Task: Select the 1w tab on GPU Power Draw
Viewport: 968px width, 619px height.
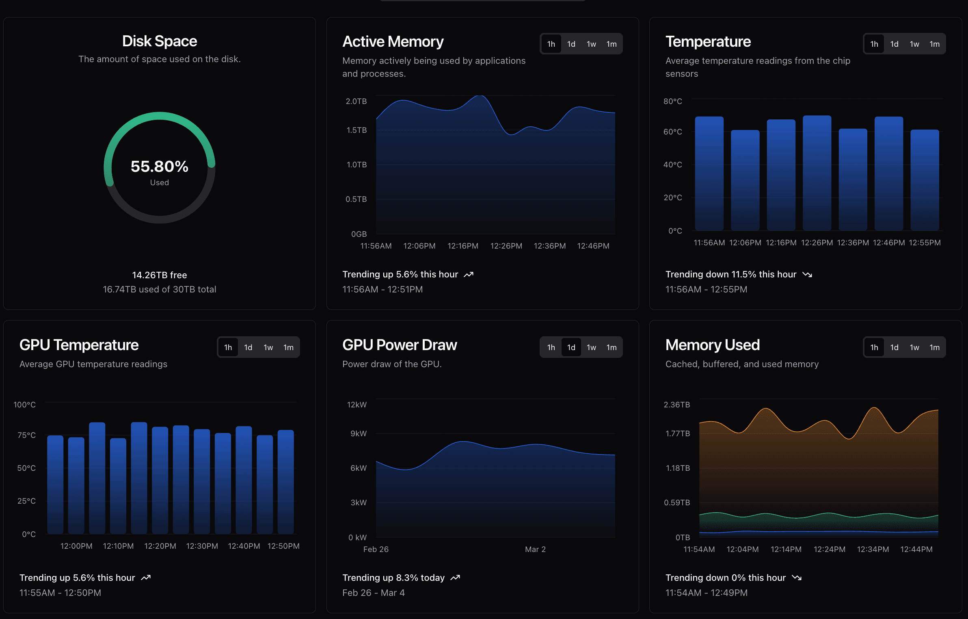Action: click(592, 347)
